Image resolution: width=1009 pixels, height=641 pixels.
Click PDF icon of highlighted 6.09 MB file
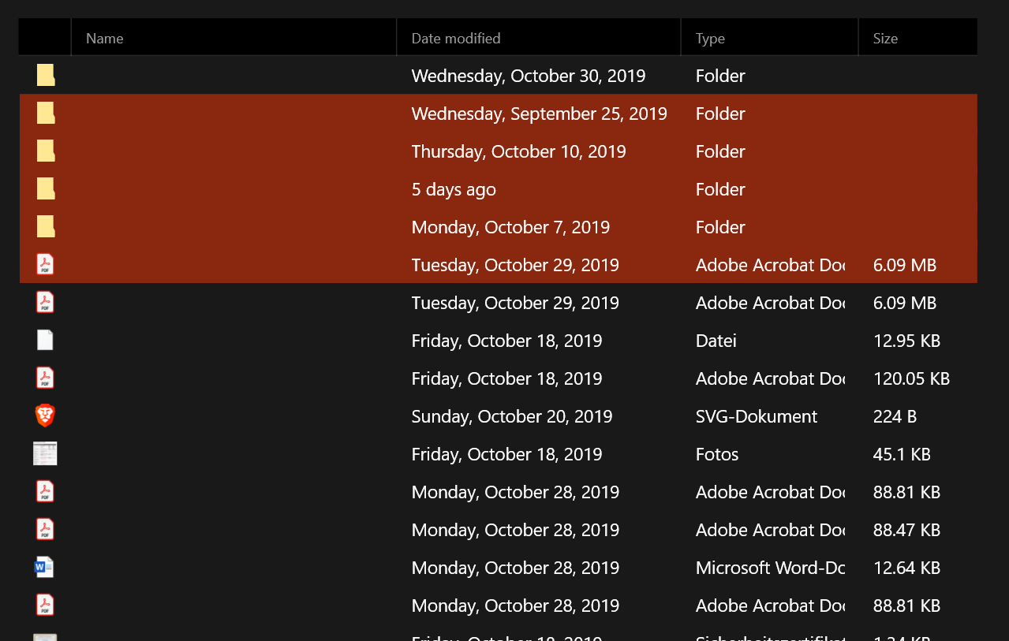coord(45,264)
